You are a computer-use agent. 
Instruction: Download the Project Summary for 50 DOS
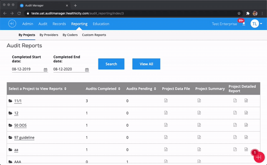point(199,125)
